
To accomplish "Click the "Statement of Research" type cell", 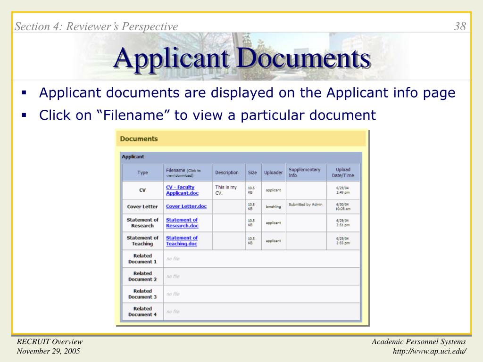I will 142,222.
